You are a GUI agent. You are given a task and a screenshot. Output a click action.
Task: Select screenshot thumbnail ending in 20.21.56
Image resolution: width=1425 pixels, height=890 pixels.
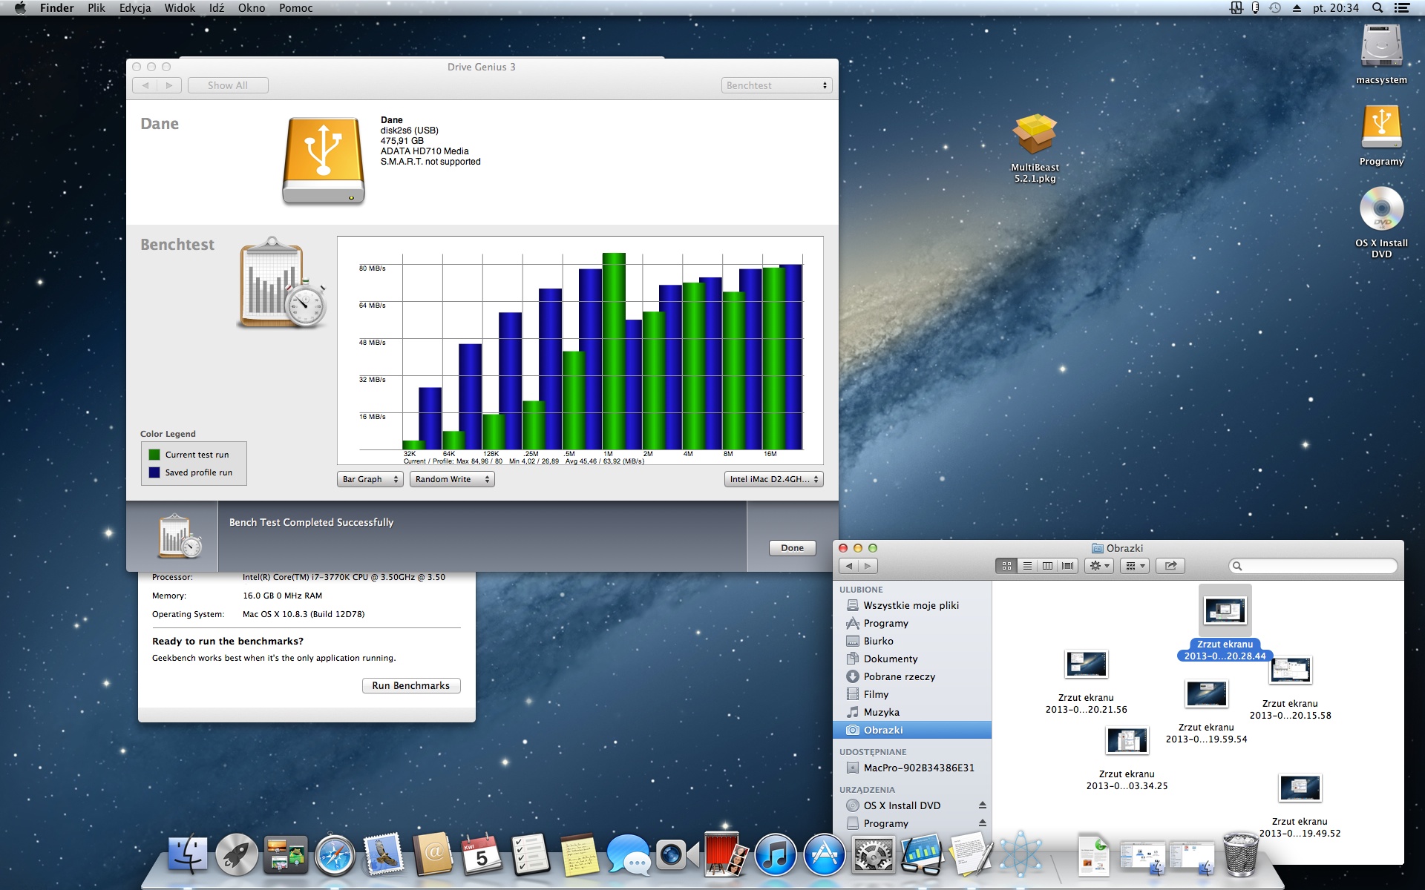click(x=1086, y=665)
